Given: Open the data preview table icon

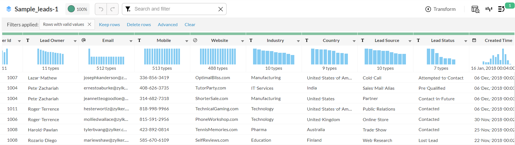Looking at the screenshot, I should [475, 9].
